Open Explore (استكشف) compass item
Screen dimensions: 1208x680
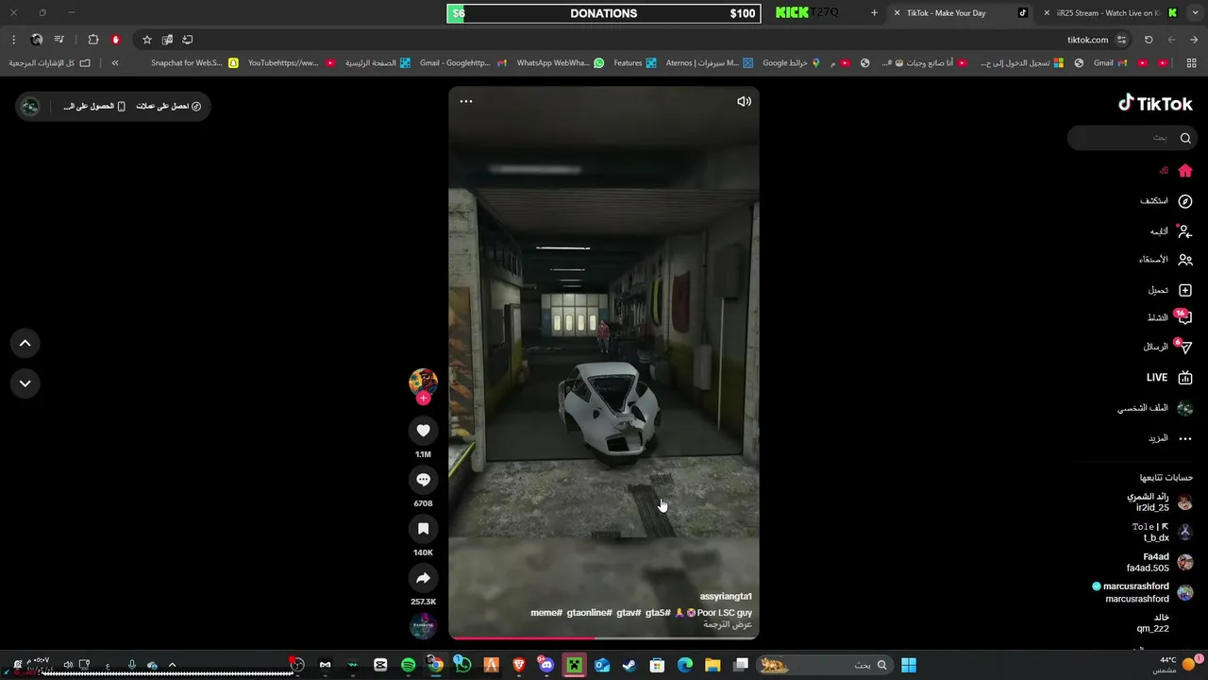pos(1166,201)
